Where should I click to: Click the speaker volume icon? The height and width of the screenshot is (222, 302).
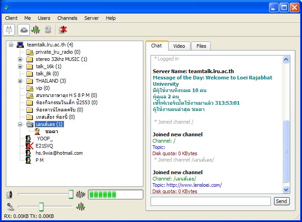[x=9, y=194]
